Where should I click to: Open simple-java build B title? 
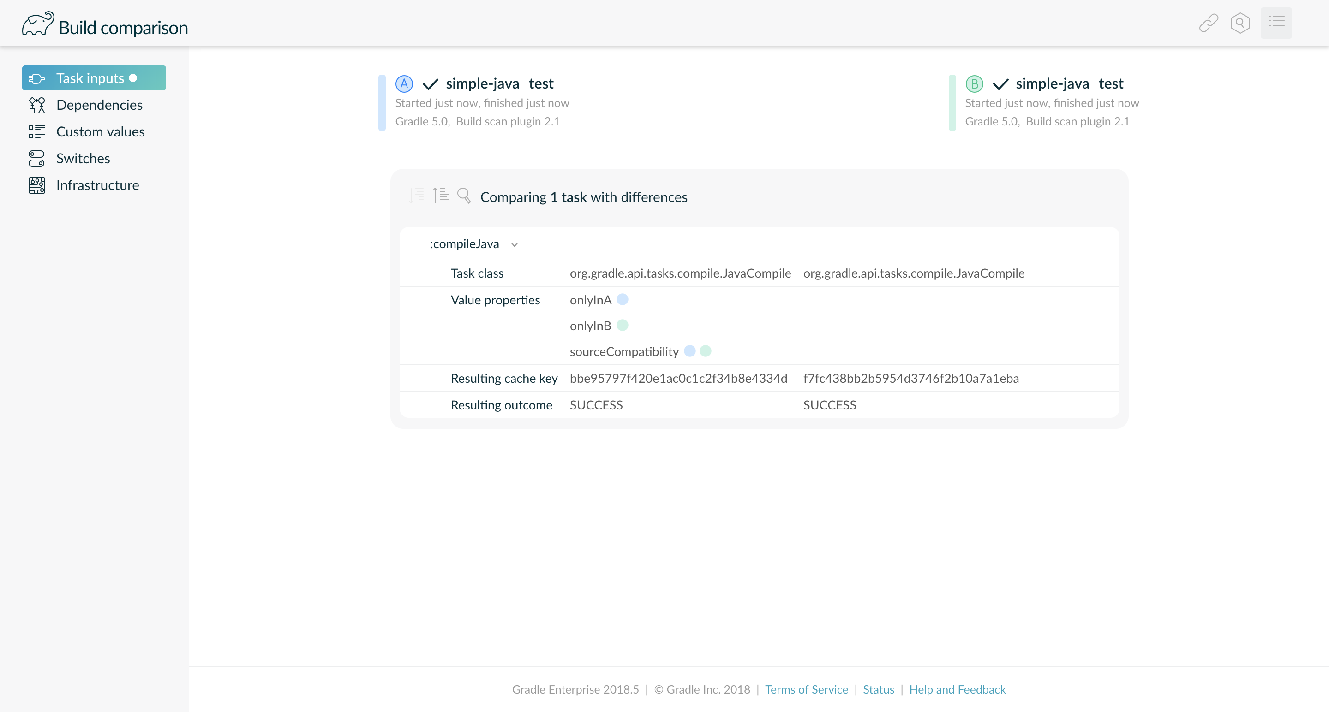1052,83
